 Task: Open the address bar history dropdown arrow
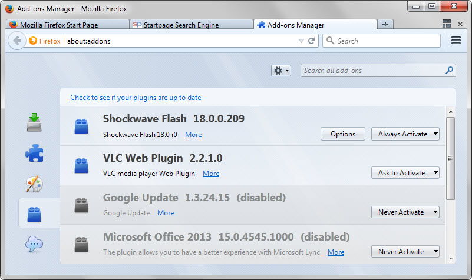click(x=301, y=41)
